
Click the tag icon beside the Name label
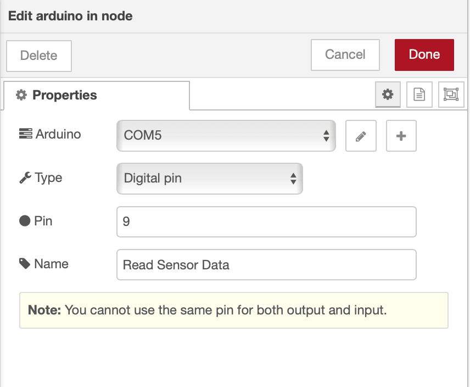[24, 263]
